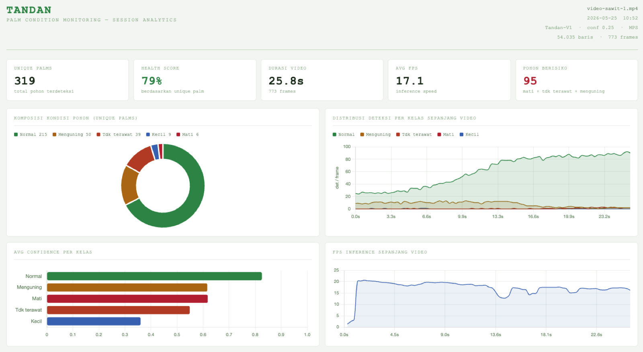643x352 pixels.
Task: Hide the Kecil series in the distribution chart legend
Action: [x=469, y=135]
